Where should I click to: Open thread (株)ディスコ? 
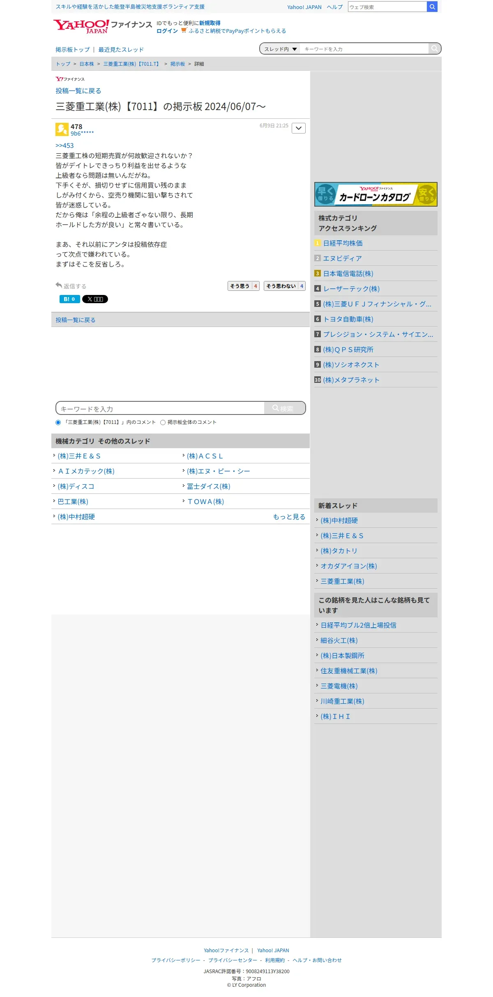tap(76, 486)
